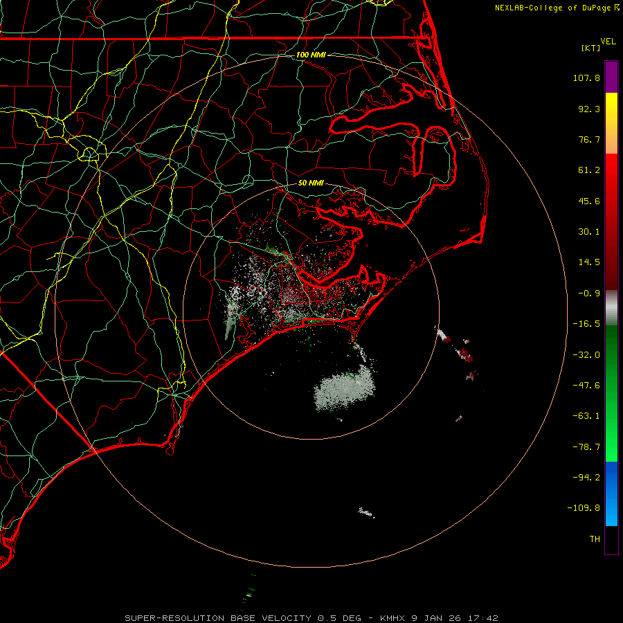The image size is (623, 623).
Task: Click the [KT] units label
Action: 591,48
